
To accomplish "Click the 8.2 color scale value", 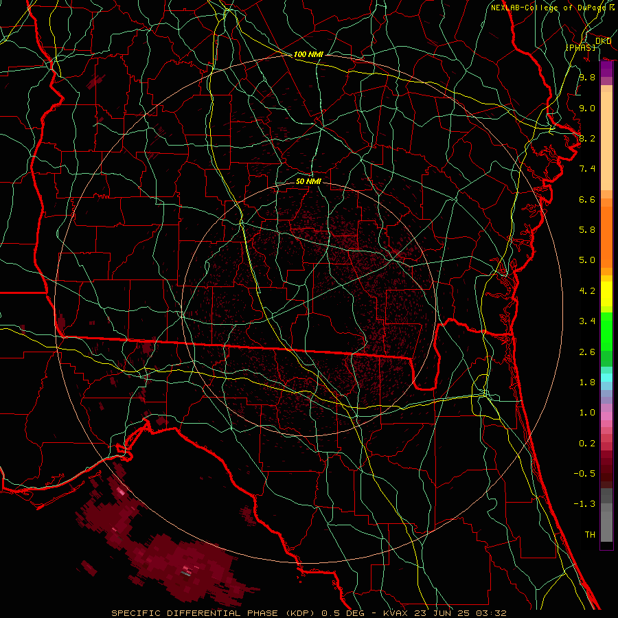I will click(x=587, y=138).
